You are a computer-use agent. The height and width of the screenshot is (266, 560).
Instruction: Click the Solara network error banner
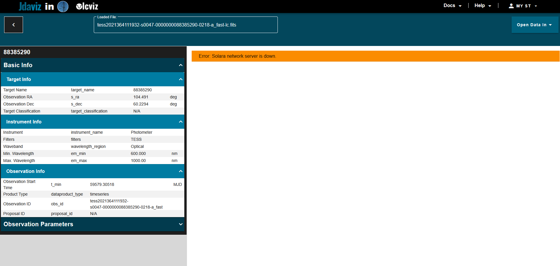(x=375, y=56)
